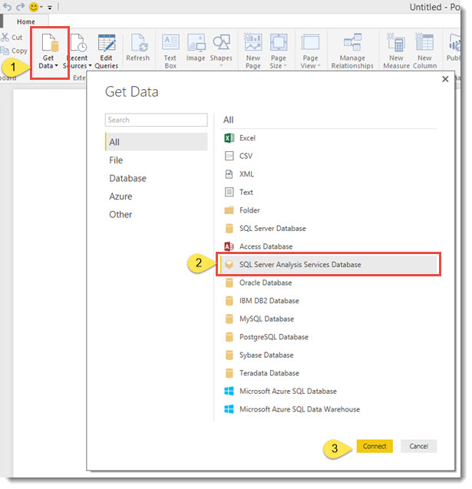Image resolution: width=472 pixels, height=489 pixels.
Task: Select the XML data source
Action: point(329,174)
